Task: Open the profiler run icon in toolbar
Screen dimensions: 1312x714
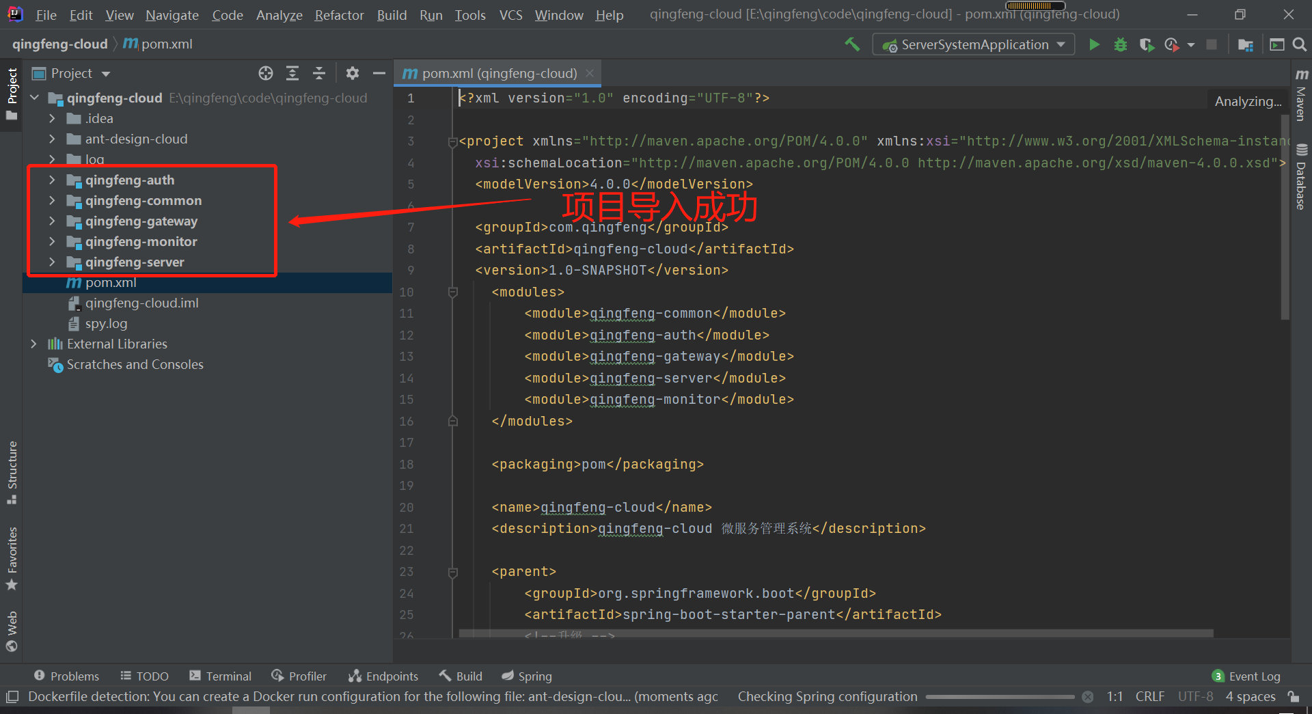Action: click(x=1172, y=44)
